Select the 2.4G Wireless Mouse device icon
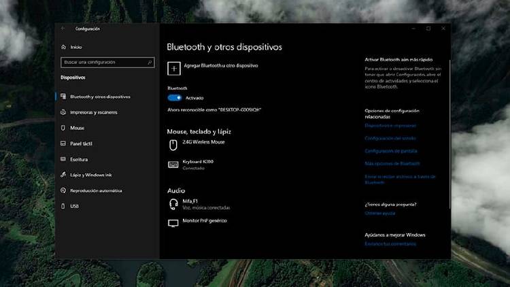Image resolution: width=510 pixels, height=287 pixels. coord(173,143)
